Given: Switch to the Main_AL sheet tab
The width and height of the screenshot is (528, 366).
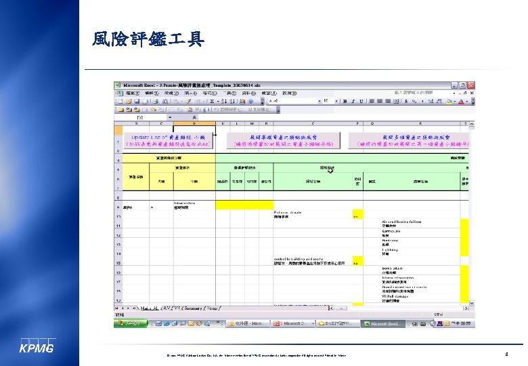Looking at the screenshot, I should pyautogui.click(x=149, y=308).
